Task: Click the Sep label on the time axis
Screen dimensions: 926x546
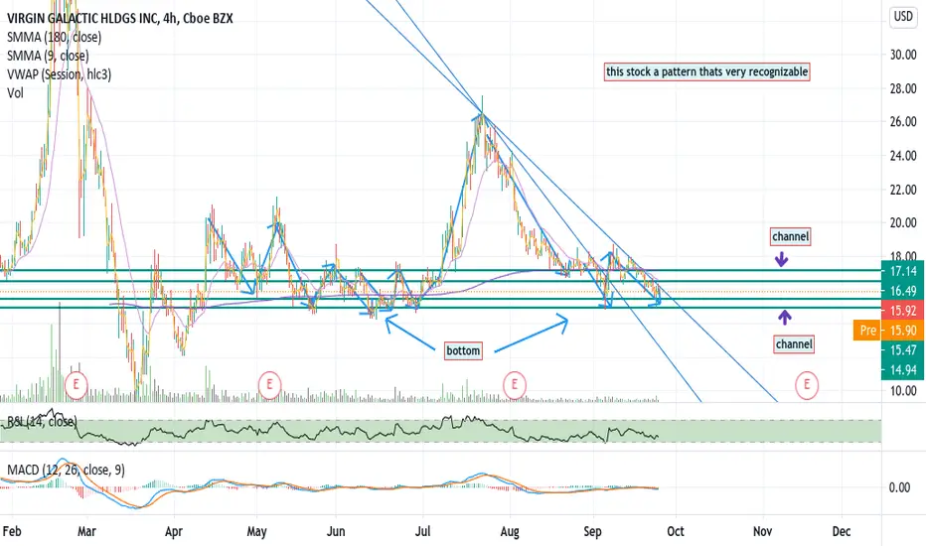Action: point(592,531)
